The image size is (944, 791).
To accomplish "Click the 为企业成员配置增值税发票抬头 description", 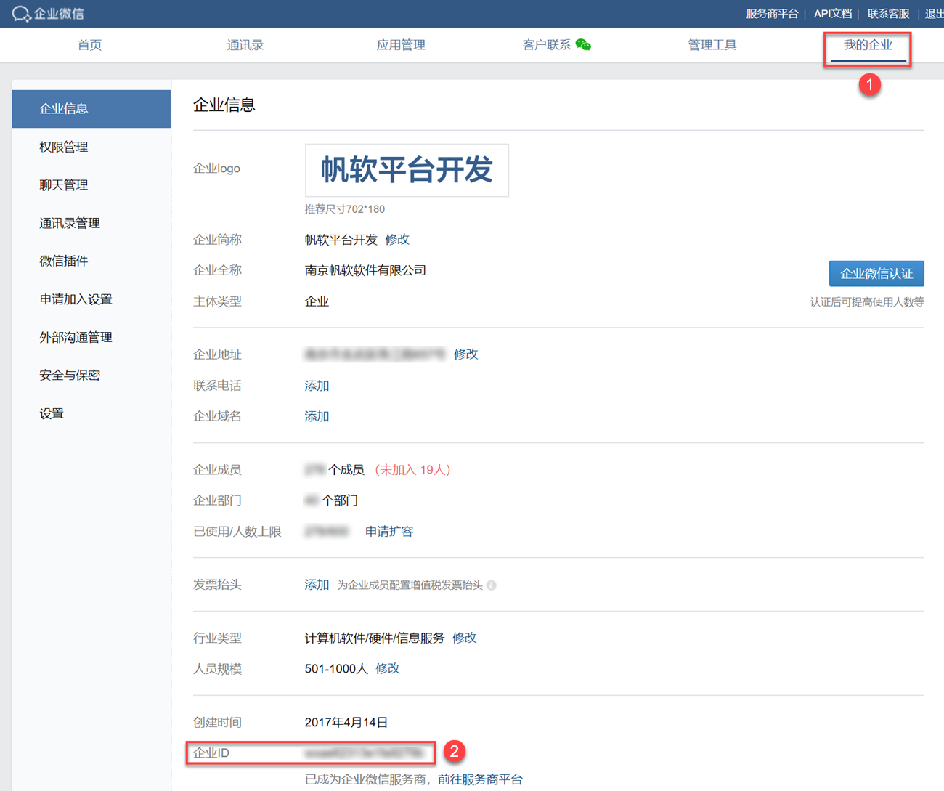I will click(x=410, y=585).
